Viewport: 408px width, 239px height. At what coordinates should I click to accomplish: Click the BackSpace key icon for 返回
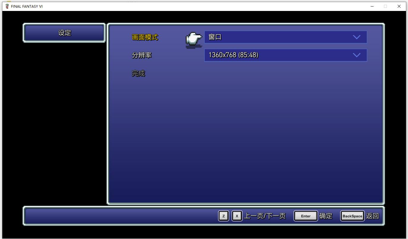tap(352, 216)
